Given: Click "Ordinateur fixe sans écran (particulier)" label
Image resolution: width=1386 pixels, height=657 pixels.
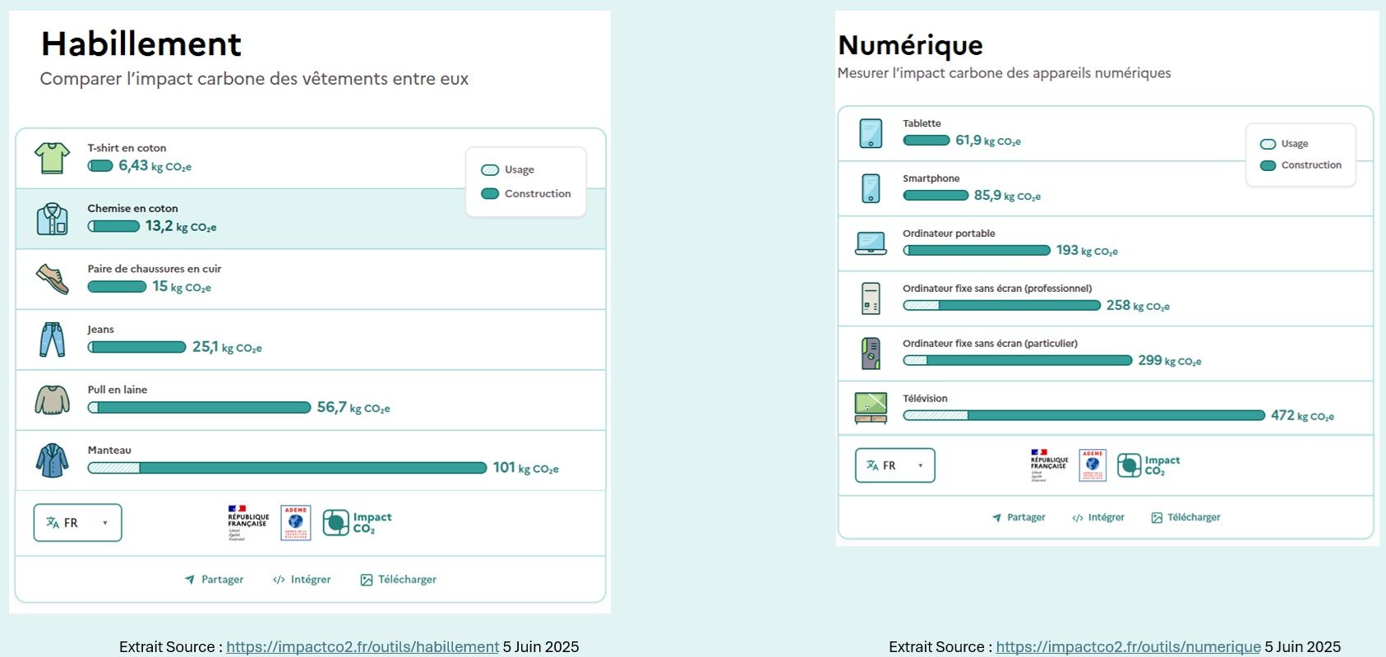Looking at the screenshot, I should click(x=990, y=344).
